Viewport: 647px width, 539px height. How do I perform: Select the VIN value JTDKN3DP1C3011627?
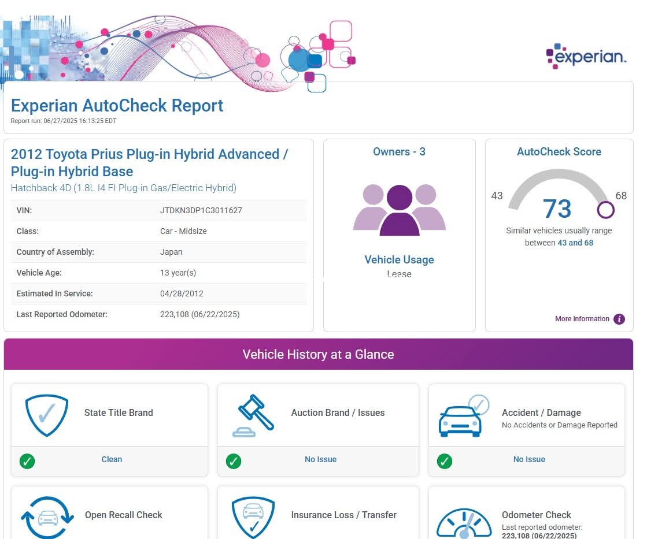tap(201, 210)
